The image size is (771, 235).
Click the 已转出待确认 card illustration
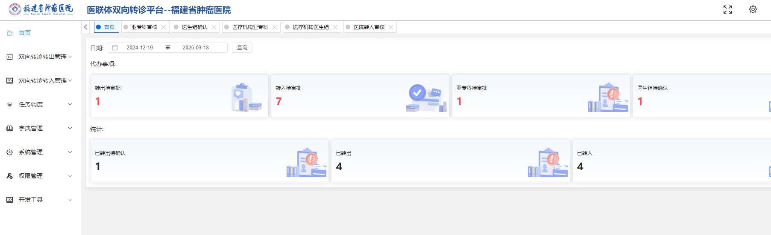click(x=306, y=163)
